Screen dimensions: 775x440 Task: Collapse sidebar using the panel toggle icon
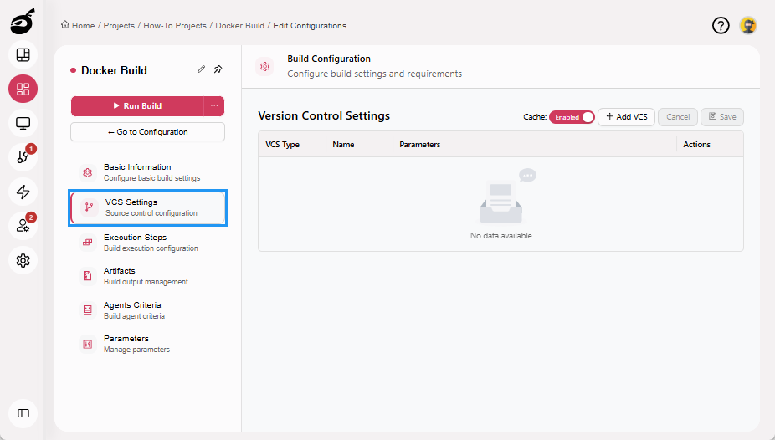[x=23, y=413]
